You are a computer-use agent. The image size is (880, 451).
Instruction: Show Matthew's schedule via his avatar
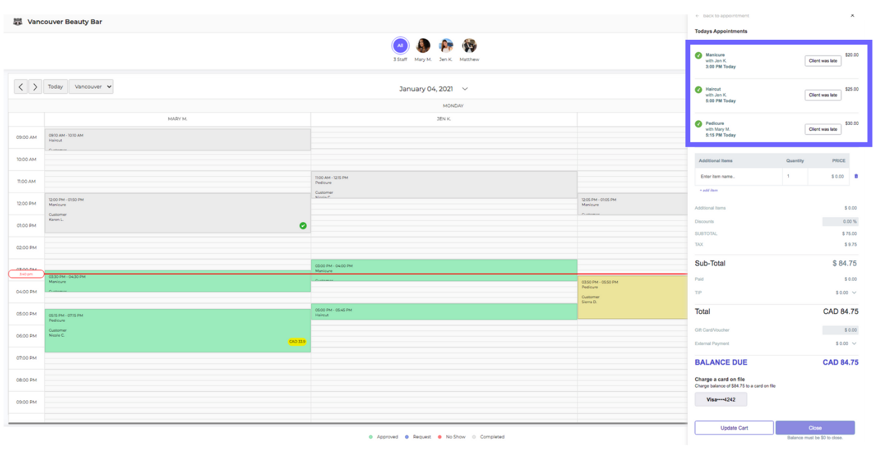tap(469, 46)
